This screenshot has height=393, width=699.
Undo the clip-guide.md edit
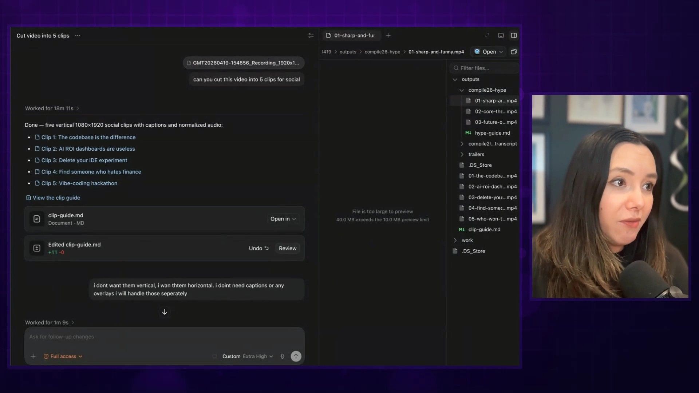pos(258,248)
